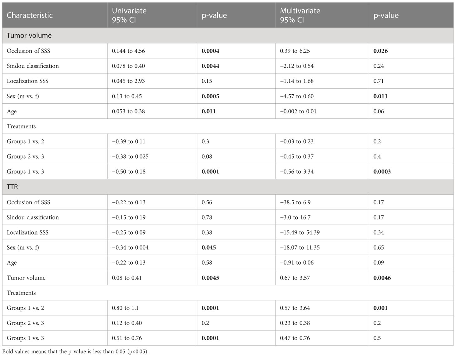Click the interval '−0.50 to 0.18'

(129, 171)
